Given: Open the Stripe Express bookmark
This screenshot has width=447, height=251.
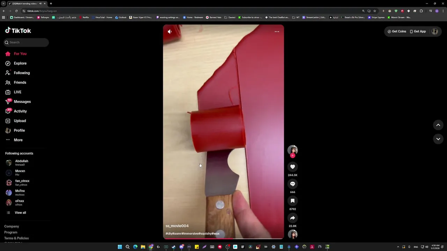Looking at the screenshot, I should (376, 17).
